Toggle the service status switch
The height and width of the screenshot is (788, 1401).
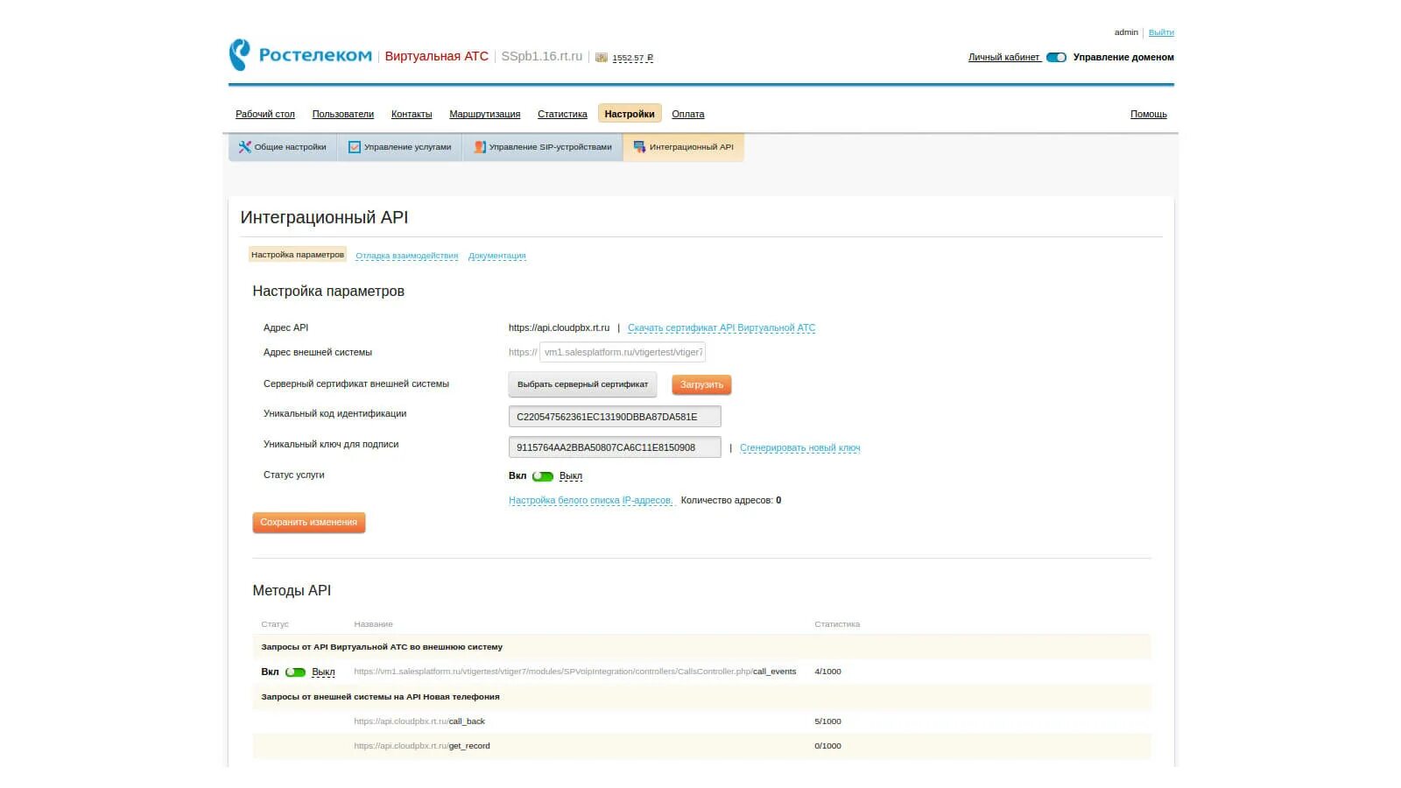coord(543,476)
